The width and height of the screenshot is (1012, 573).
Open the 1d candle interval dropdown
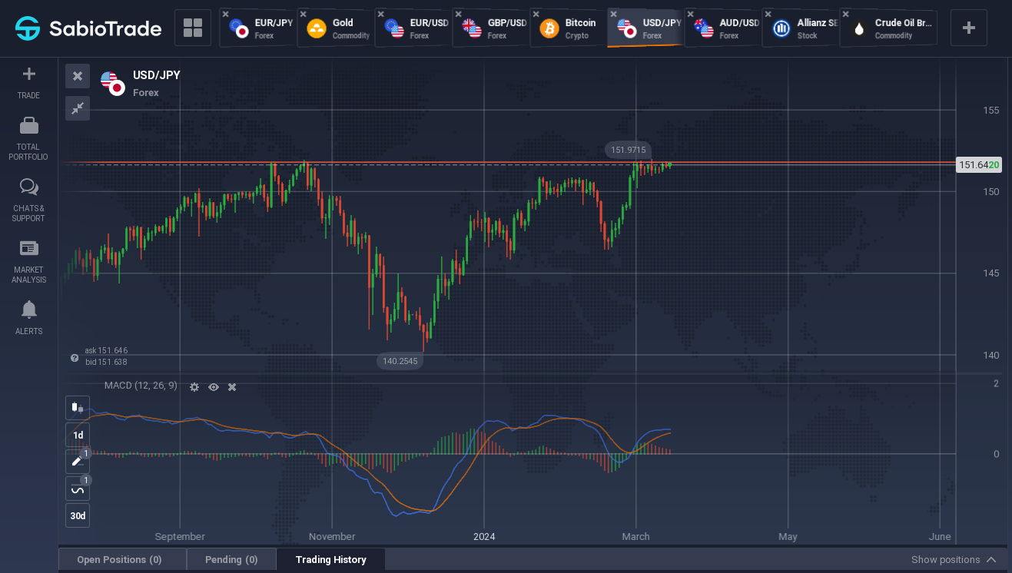pyautogui.click(x=78, y=435)
